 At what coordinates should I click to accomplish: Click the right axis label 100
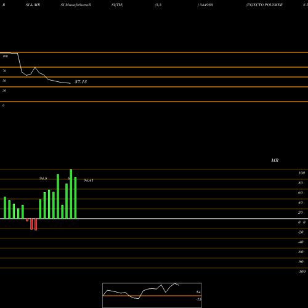click(302, 173)
